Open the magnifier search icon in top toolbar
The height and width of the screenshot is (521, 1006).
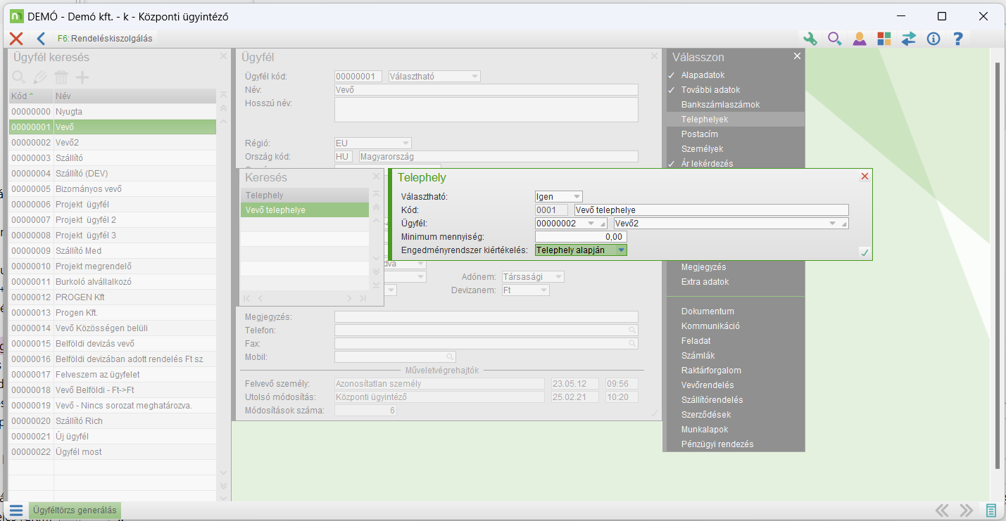coord(835,39)
